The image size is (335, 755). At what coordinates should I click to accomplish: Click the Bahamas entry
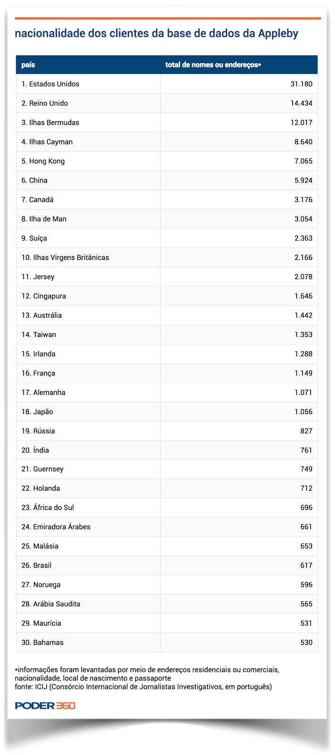click(42, 643)
